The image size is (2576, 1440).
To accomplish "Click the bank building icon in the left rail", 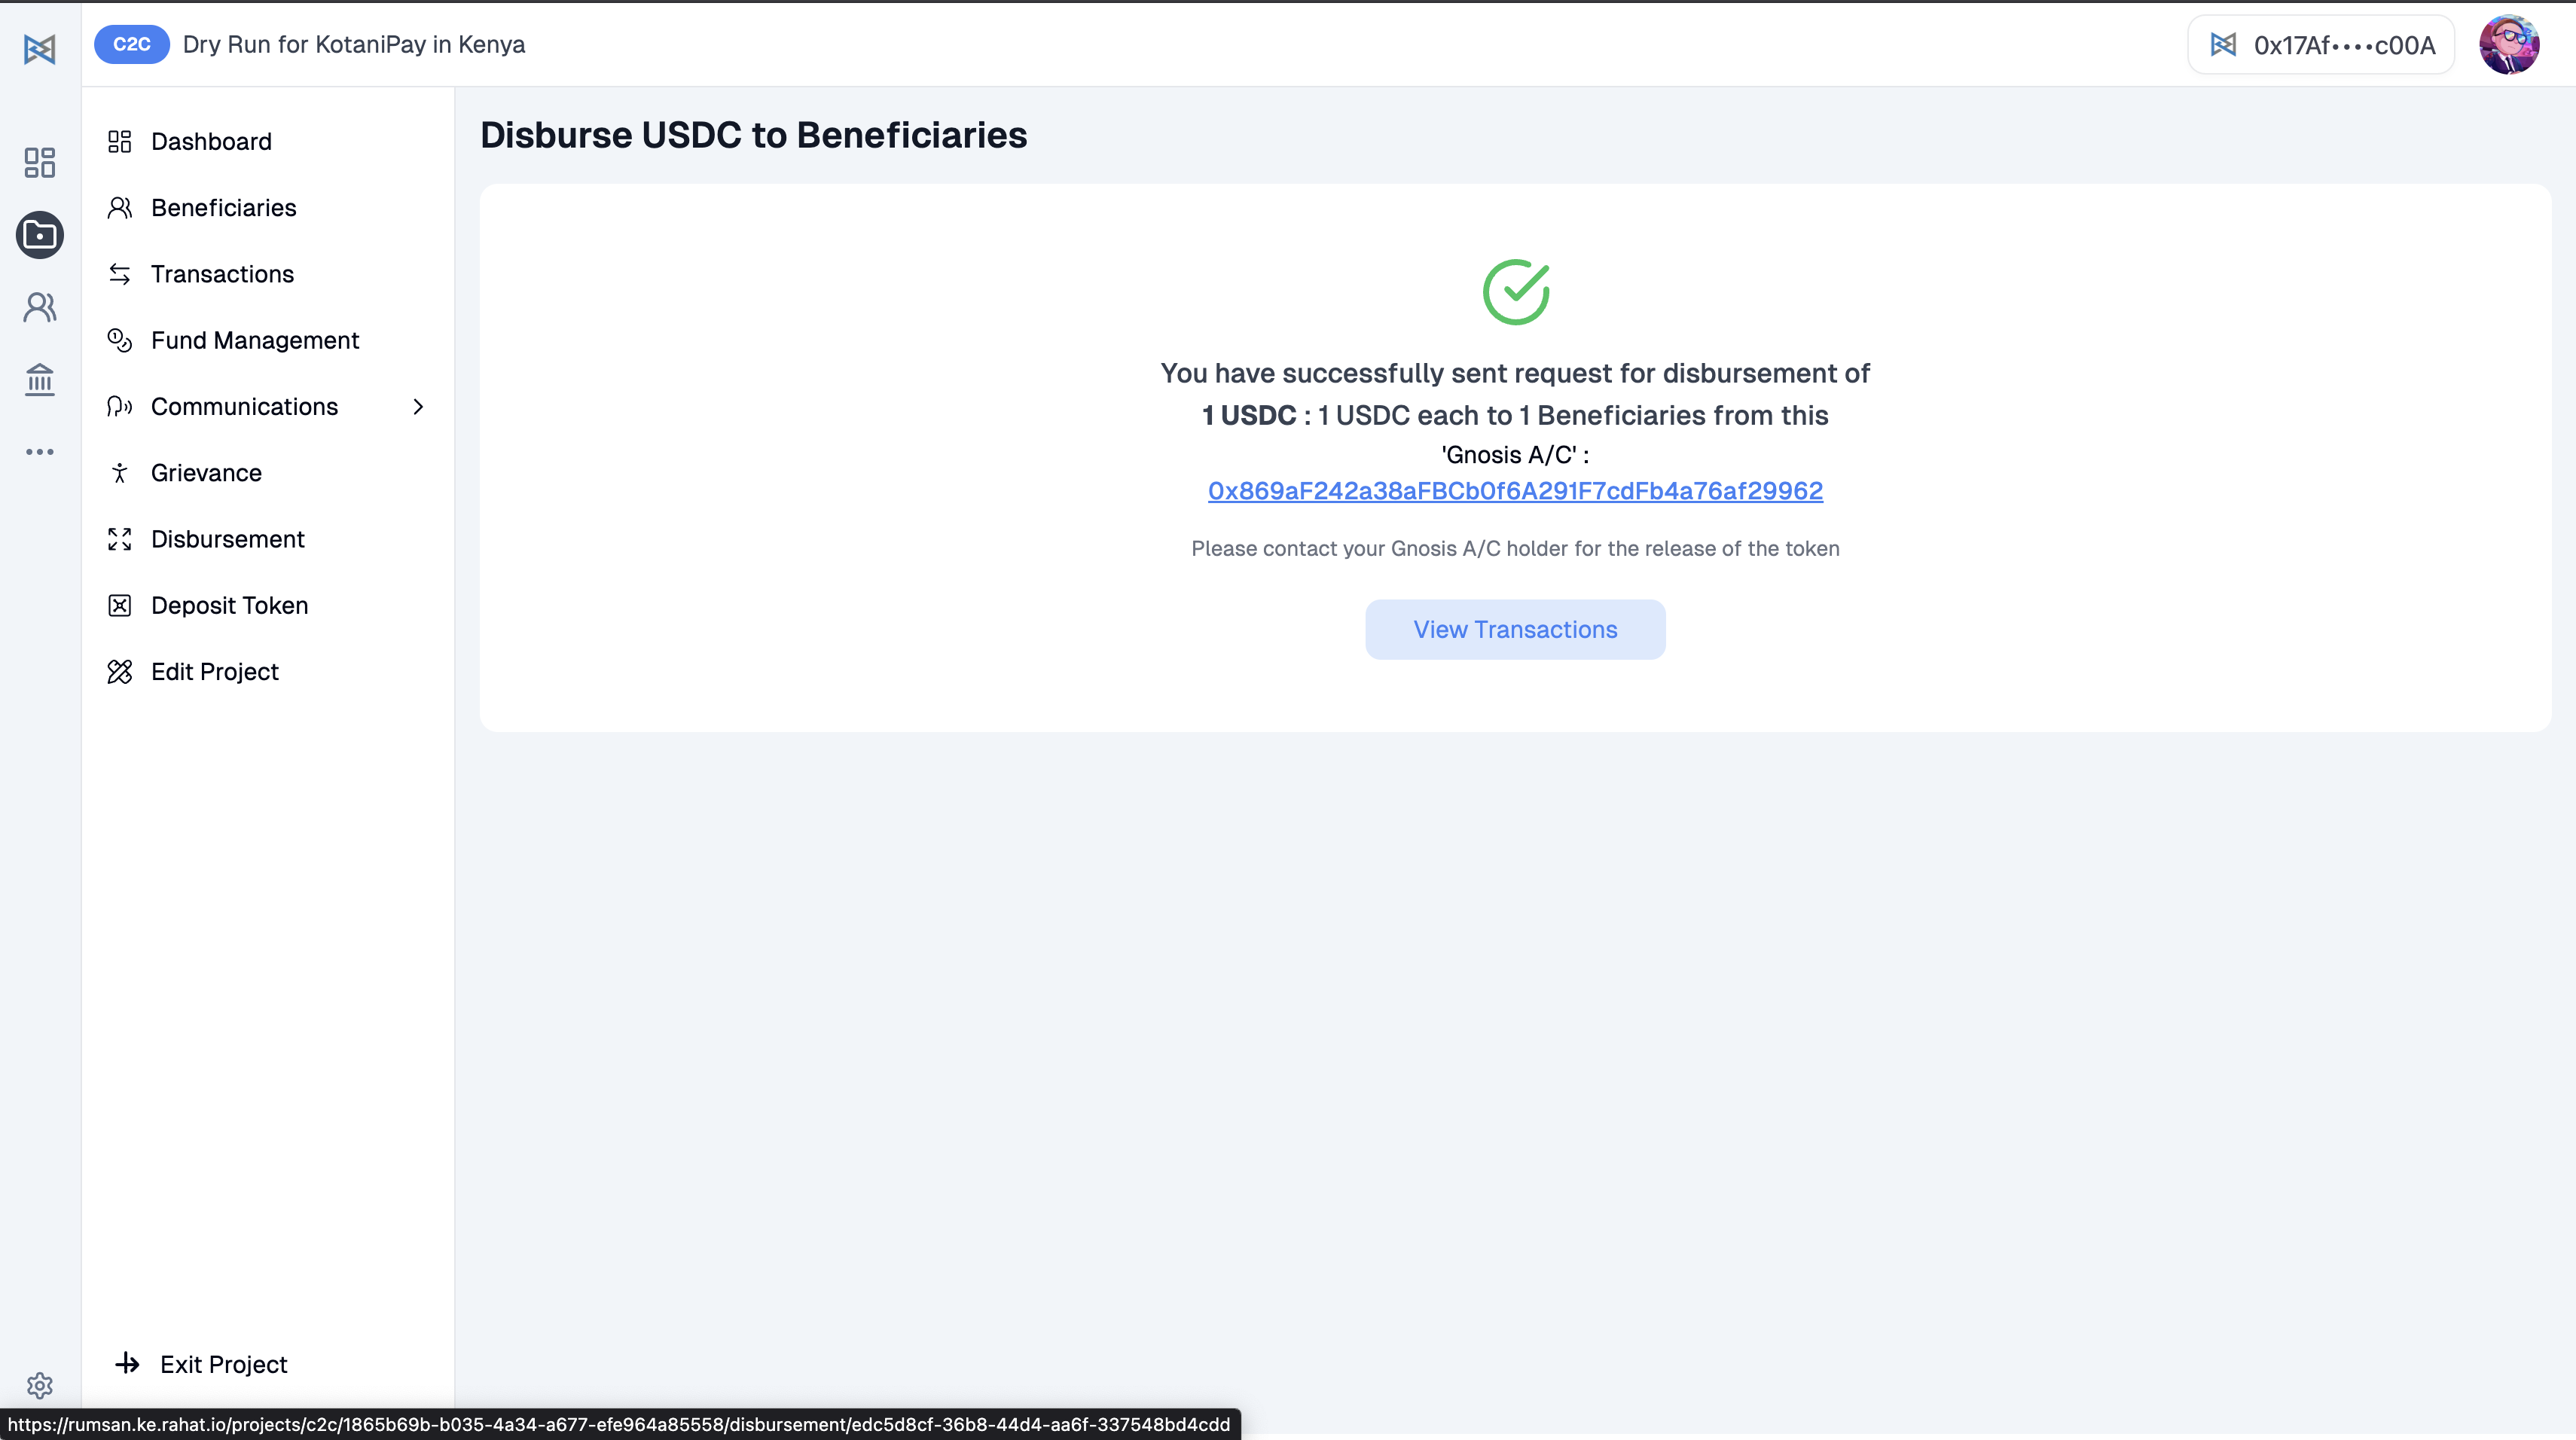I will click(x=40, y=379).
